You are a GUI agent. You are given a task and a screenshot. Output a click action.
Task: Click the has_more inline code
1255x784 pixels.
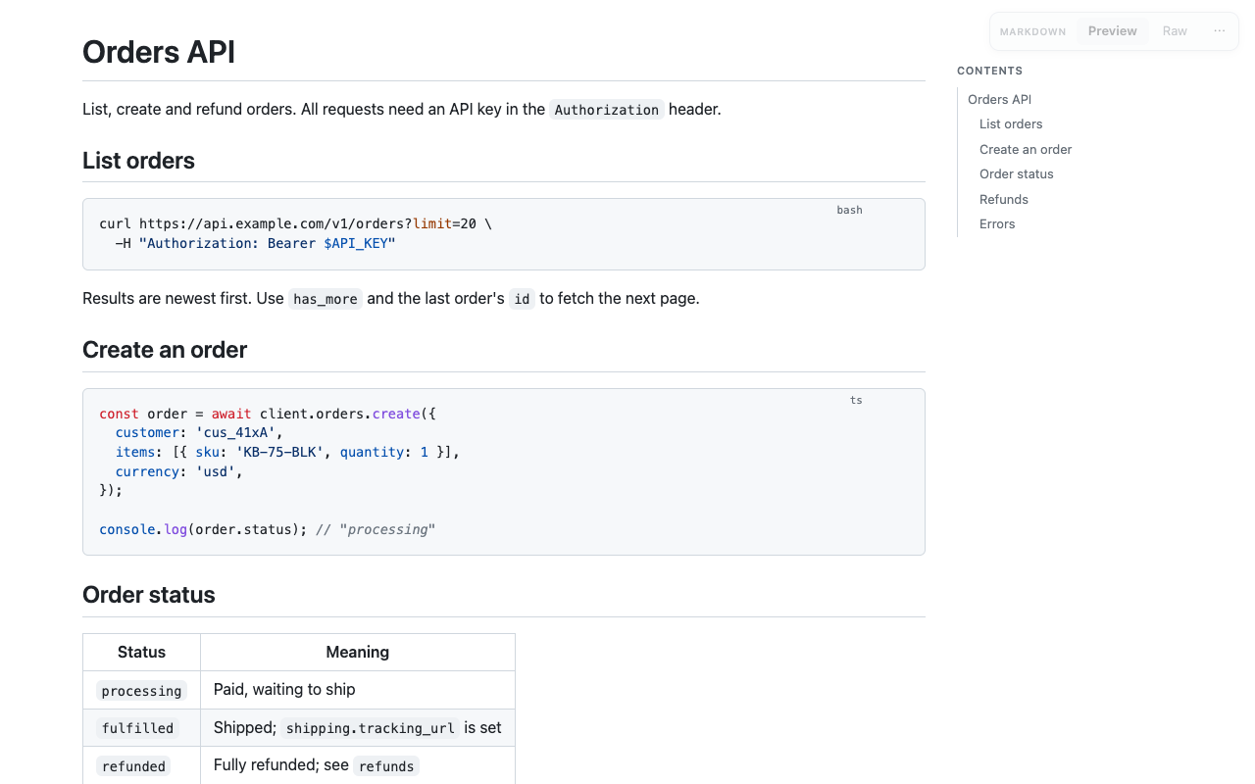pos(326,299)
